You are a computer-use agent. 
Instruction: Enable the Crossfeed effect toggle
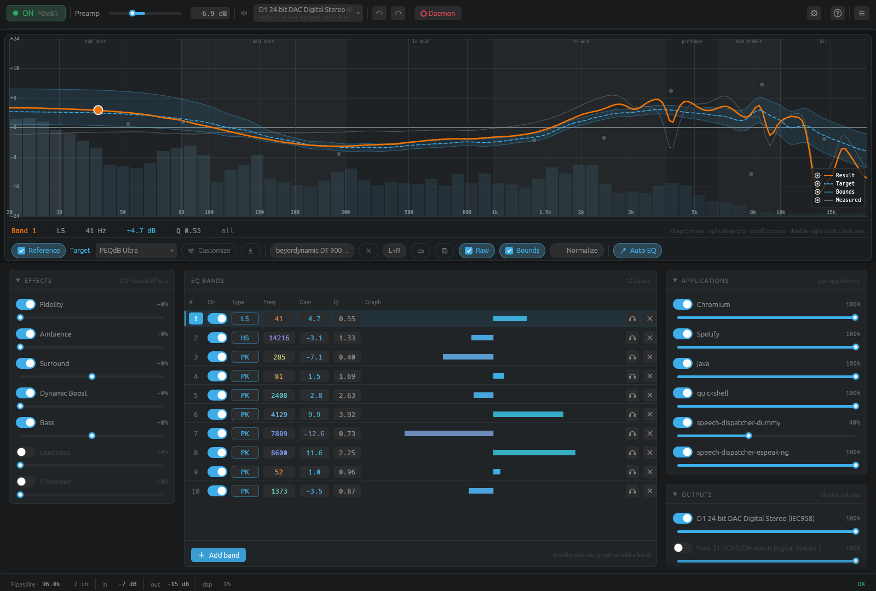point(26,482)
